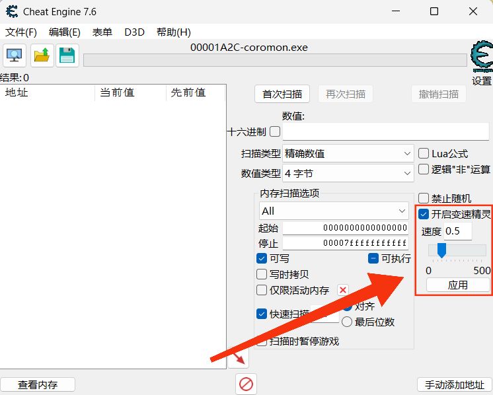Image resolution: width=493 pixels, height=395 pixels.
Task: Click the 当前值 column header
Action: pos(130,92)
